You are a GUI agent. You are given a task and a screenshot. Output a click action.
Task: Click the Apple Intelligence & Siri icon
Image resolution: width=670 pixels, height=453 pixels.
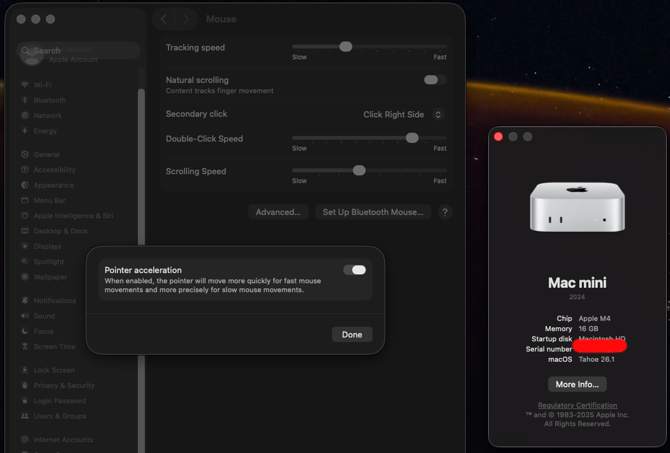pyautogui.click(x=25, y=216)
